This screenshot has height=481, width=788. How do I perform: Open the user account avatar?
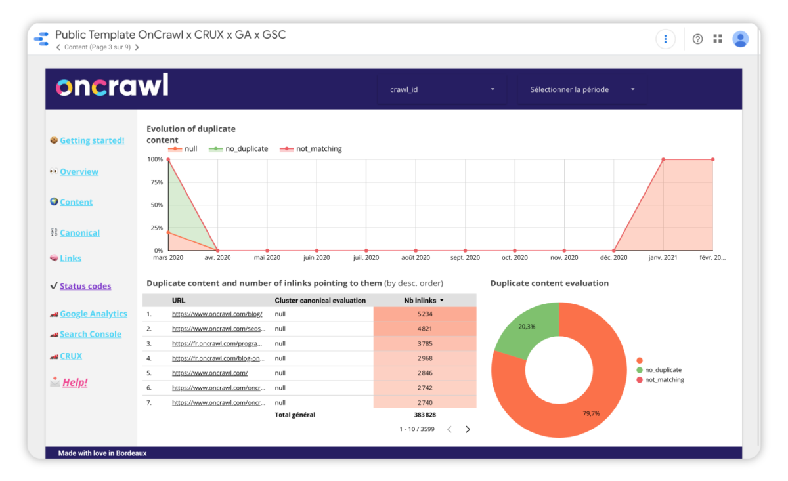coord(741,39)
